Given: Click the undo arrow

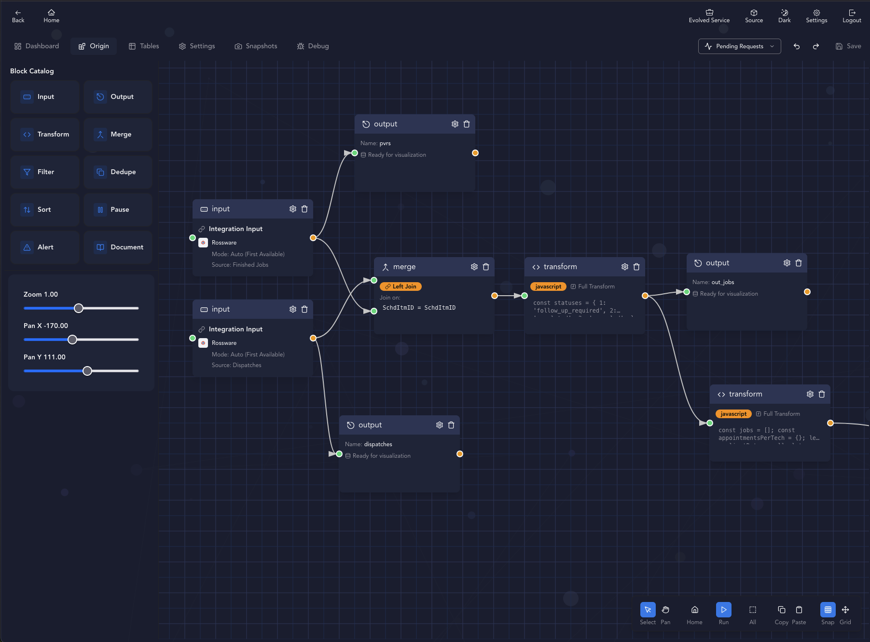Looking at the screenshot, I should 796,46.
